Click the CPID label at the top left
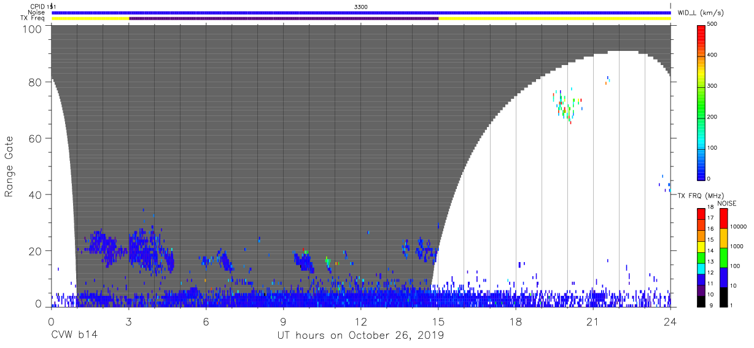Screen dimensions: 754x348 [x=37, y=6]
